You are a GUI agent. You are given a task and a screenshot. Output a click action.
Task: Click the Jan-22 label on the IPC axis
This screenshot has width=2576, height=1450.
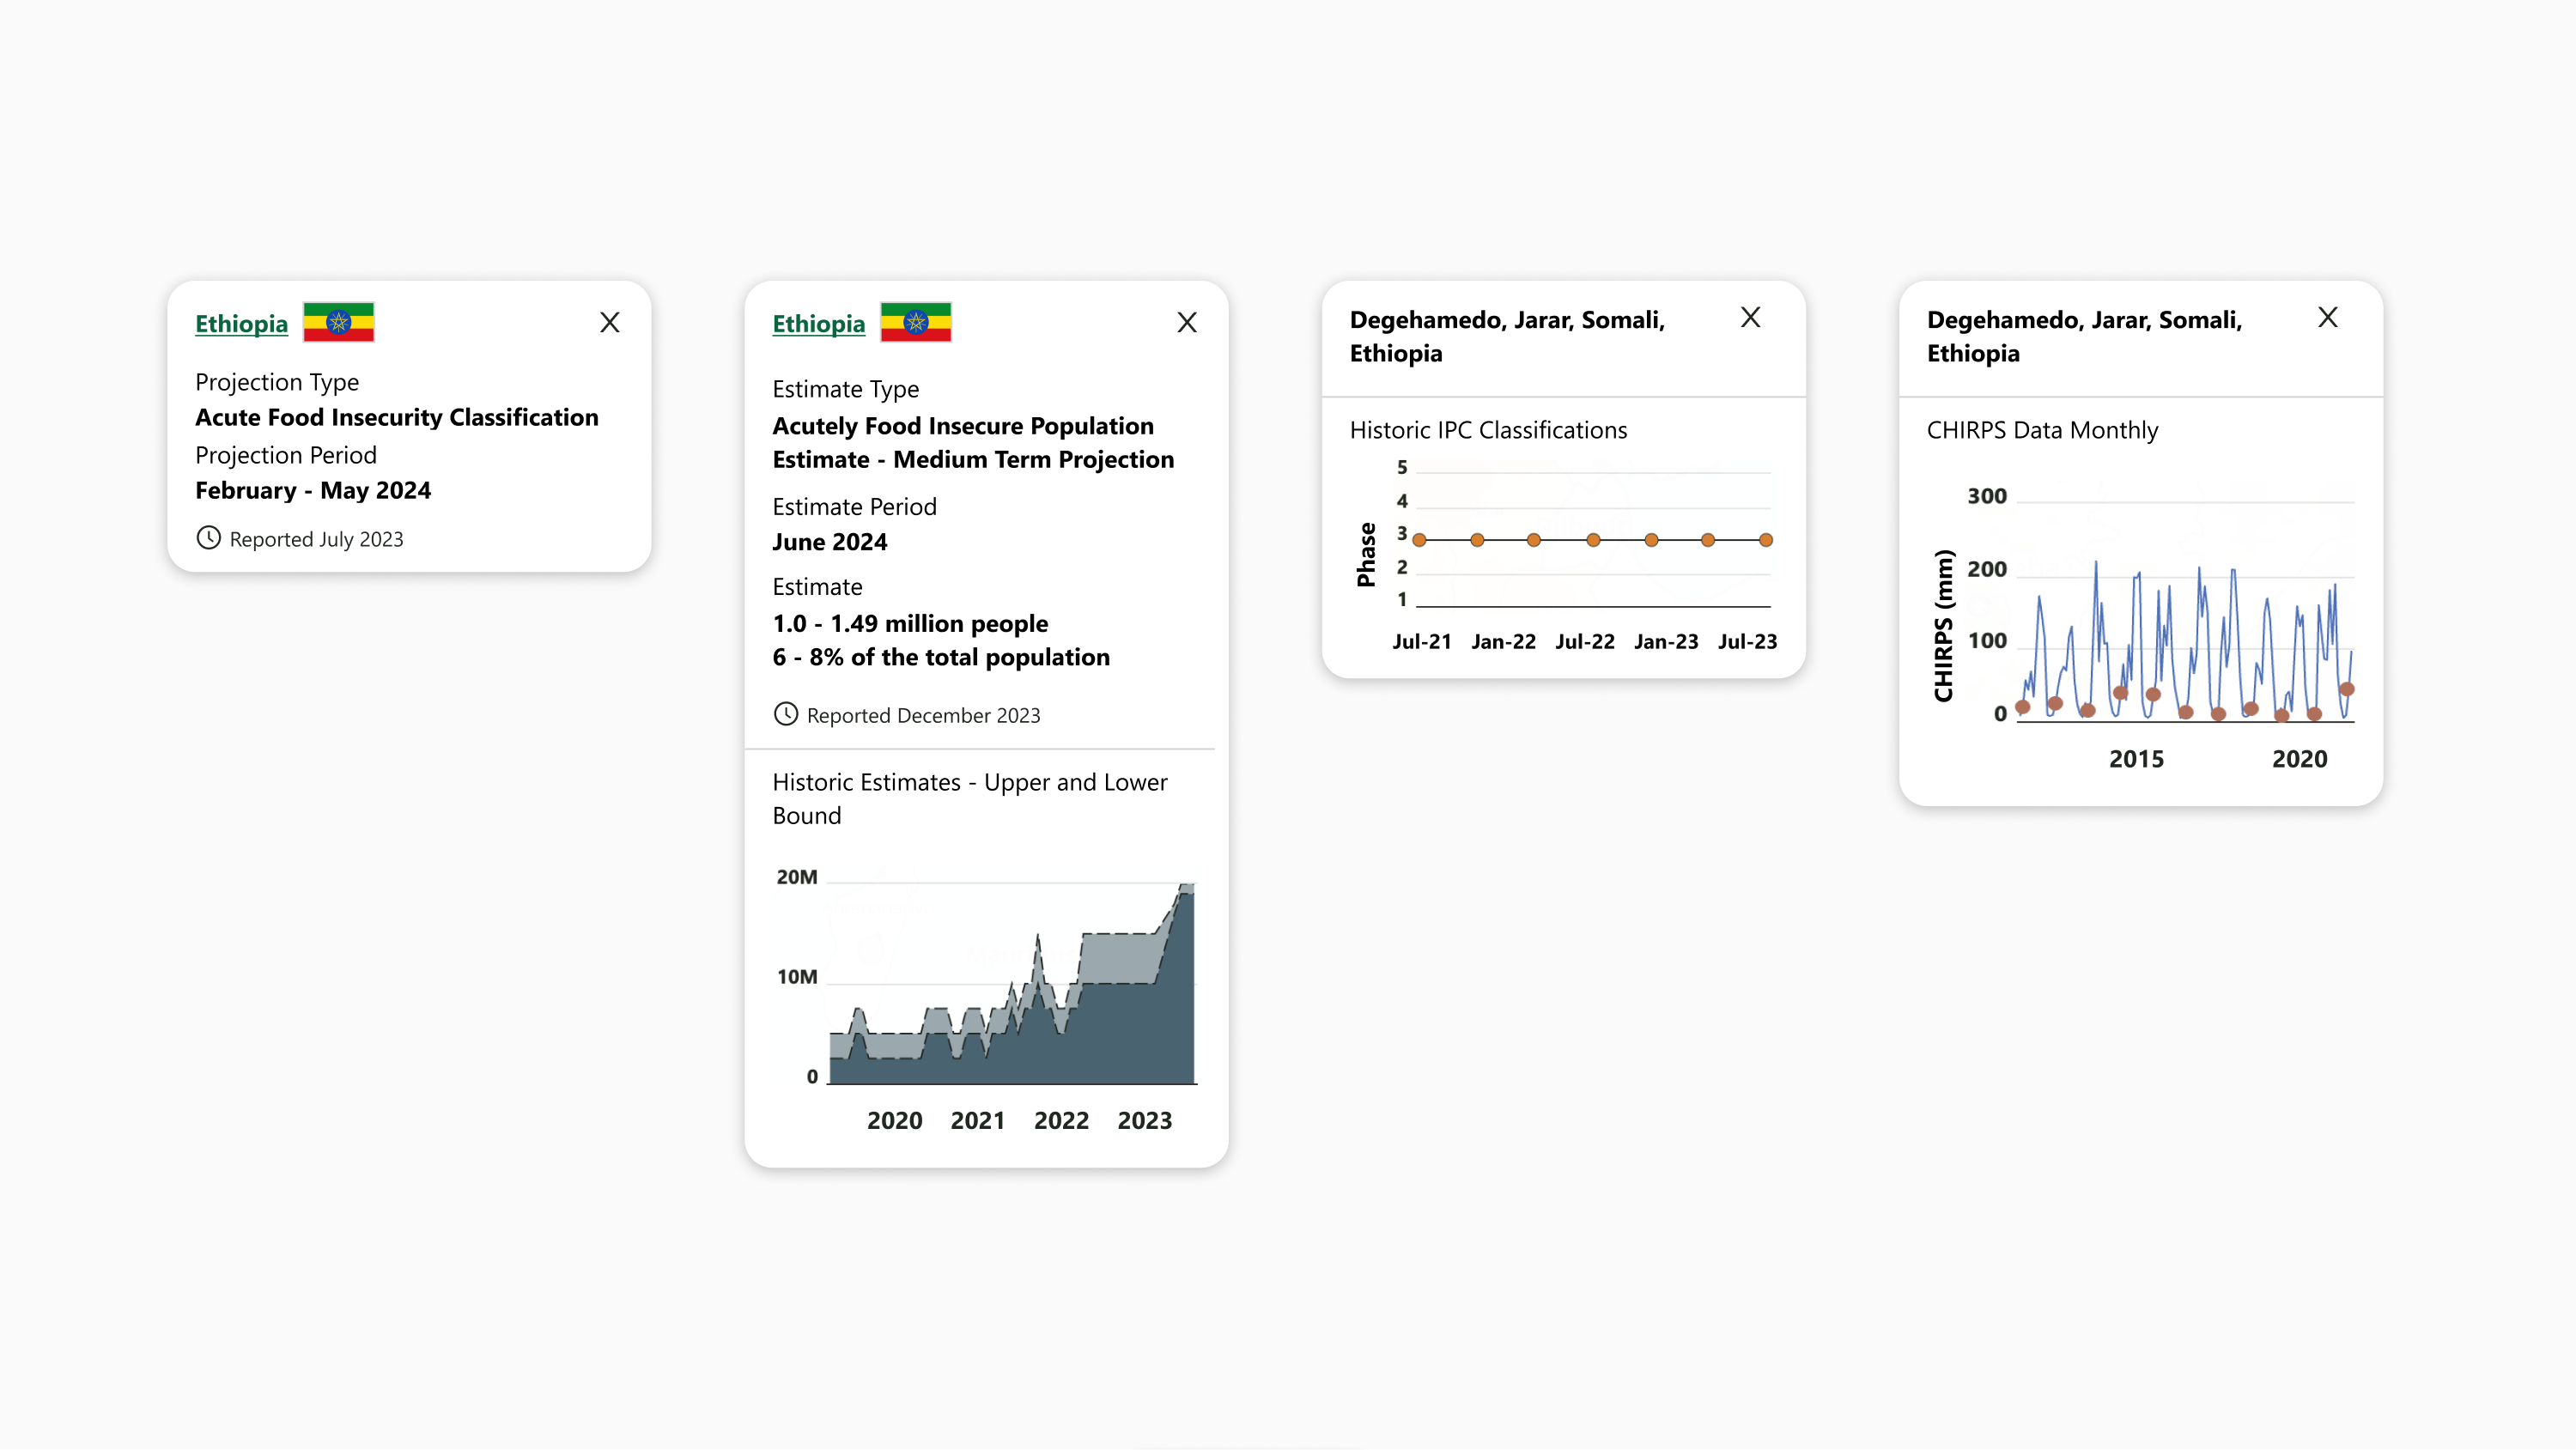click(1503, 641)
